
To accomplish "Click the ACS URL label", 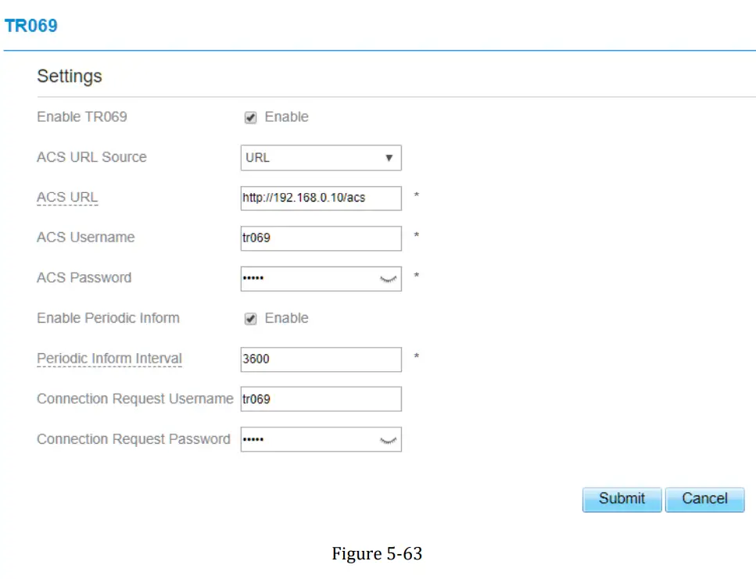I will pos(67,198).
